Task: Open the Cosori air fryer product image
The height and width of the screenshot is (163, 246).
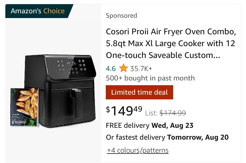Action: click(53, 91)
